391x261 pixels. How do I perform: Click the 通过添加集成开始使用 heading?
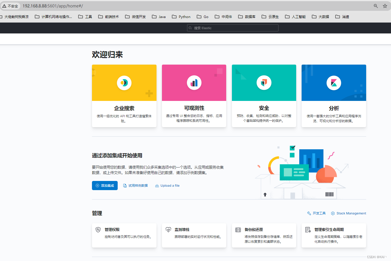[x=117, y=156]
